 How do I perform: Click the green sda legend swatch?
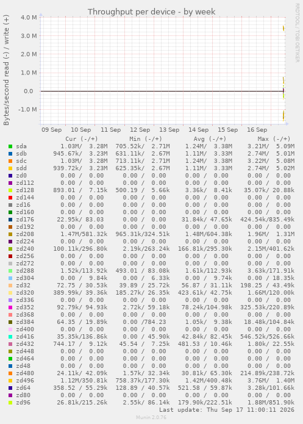click(x=10, y=146)
